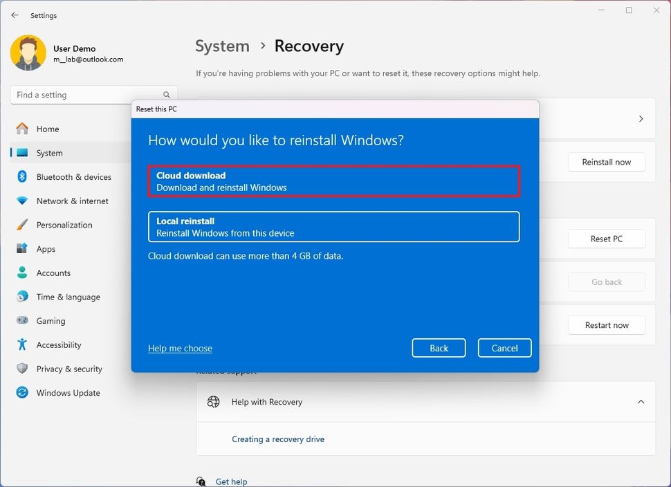
Task: Open Accounts settings
Action: [x=54, y=273]
